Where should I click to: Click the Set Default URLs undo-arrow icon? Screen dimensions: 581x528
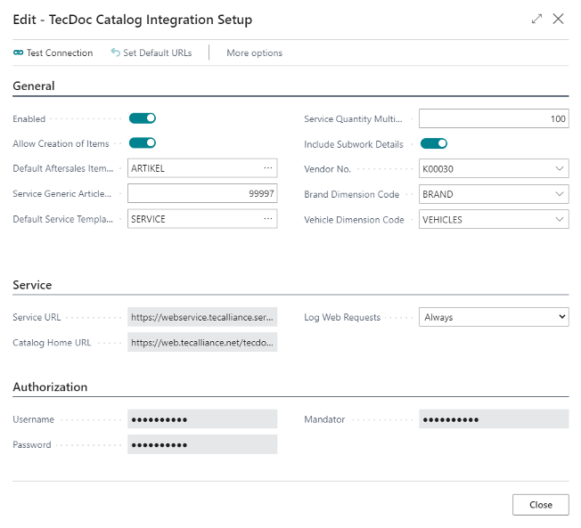tap(115, 53)
